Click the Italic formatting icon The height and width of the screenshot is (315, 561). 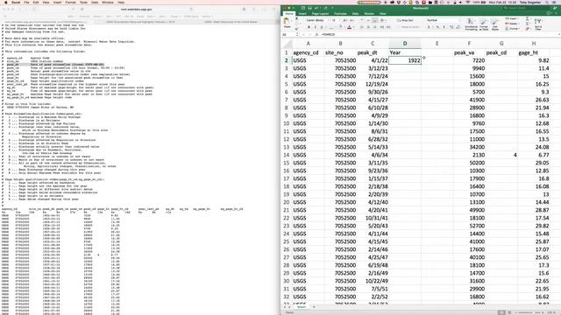316,27
